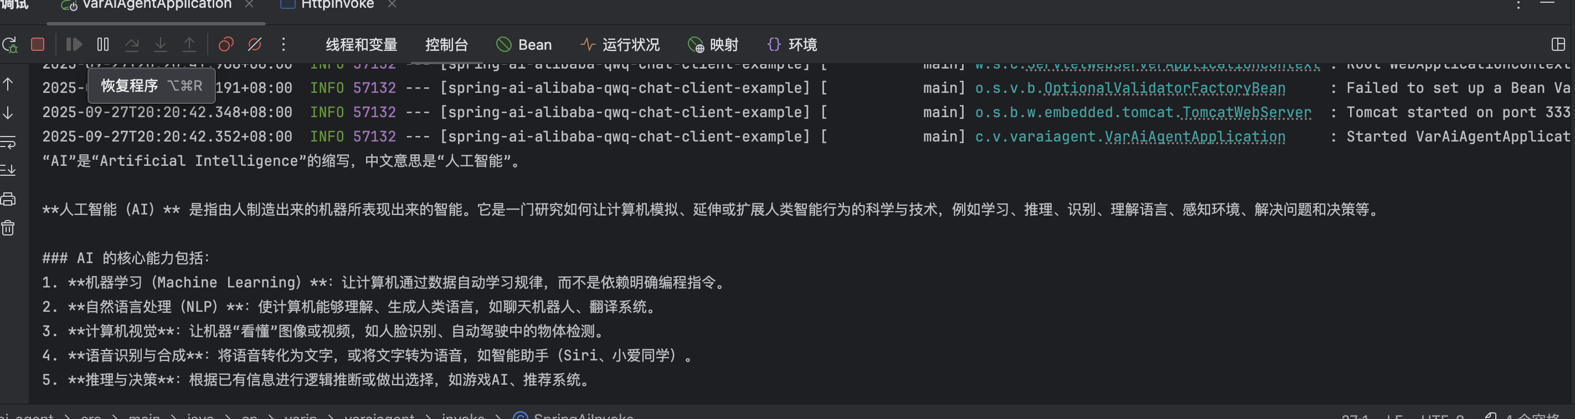
Task: Open the debug toolbar more-actions menu
Action: point(283,45)
